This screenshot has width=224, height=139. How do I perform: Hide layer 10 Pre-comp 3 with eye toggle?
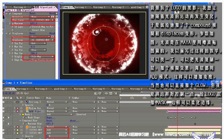3,101
